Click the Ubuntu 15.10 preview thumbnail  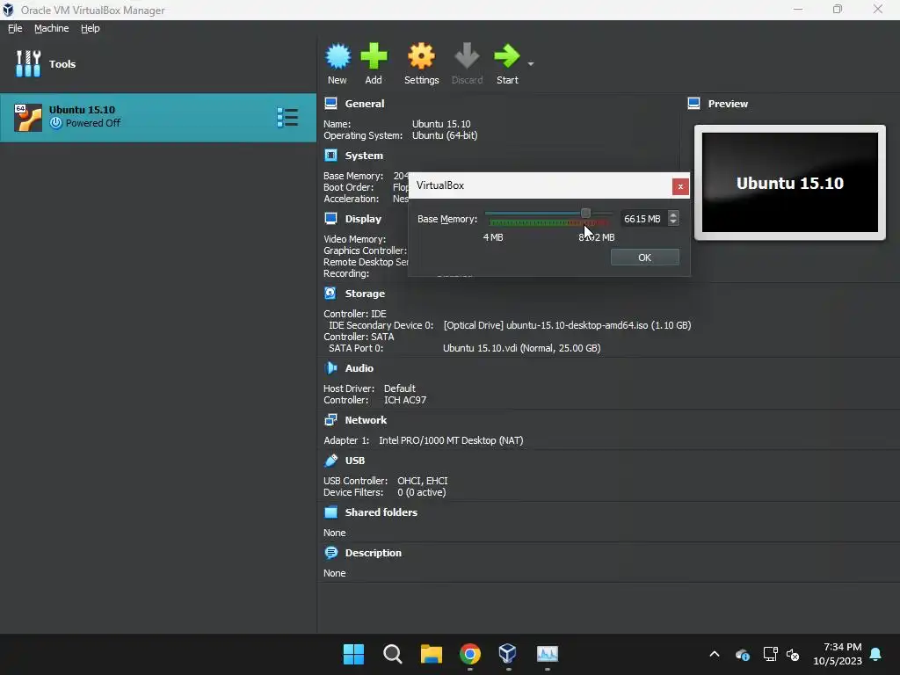[790, 183]
